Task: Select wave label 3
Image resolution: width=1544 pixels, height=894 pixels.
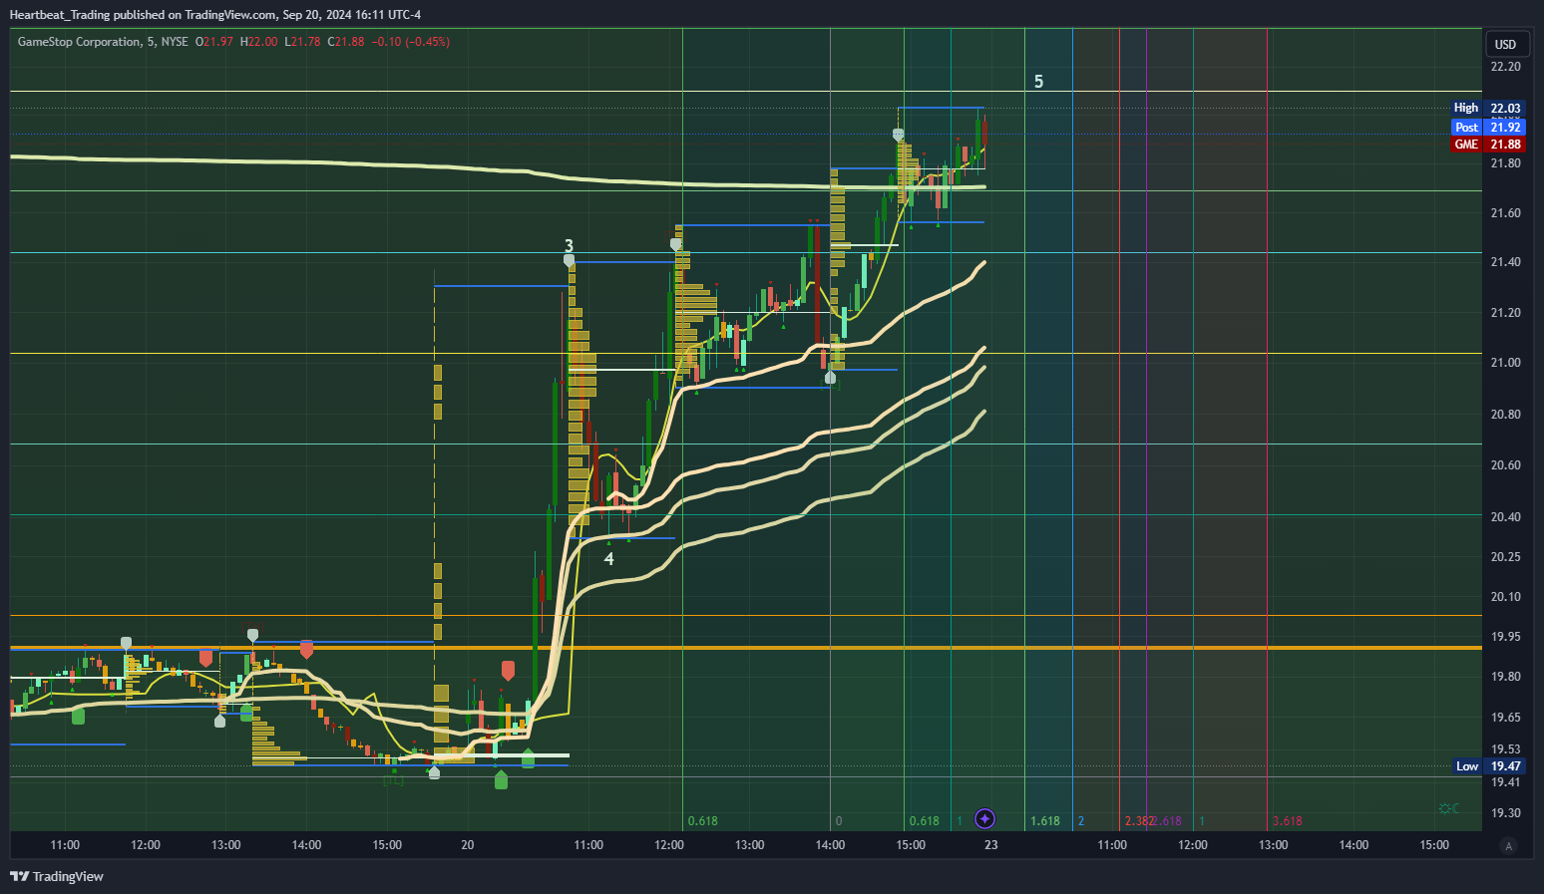Action: coord(569,245)
